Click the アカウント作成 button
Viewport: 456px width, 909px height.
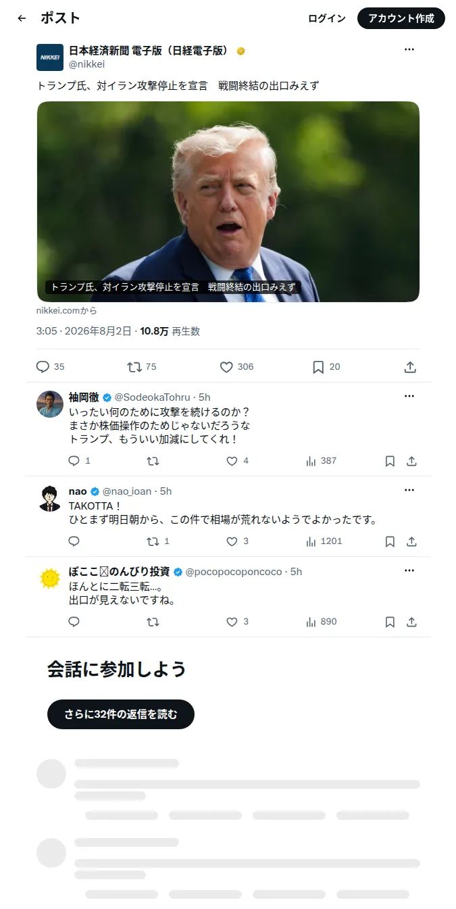[x=401, y=18]
